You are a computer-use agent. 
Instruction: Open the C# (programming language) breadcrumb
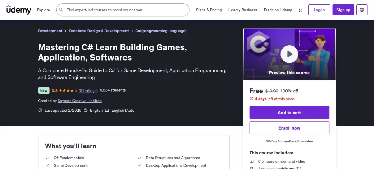tap(161, 31)
